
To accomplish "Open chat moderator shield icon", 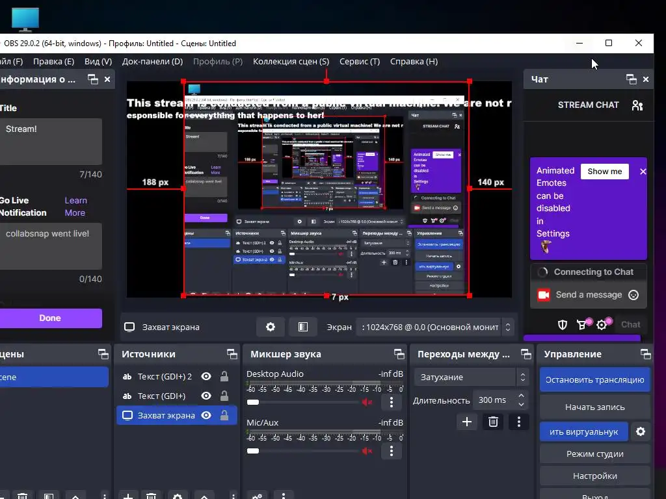I will pyautogui.click(x=563, y=325).
